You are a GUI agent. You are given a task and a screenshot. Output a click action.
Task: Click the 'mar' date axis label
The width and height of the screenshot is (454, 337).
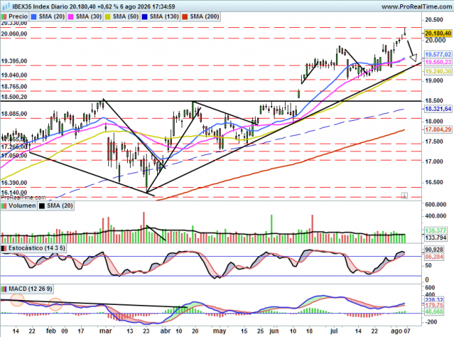tap(105, 331)
